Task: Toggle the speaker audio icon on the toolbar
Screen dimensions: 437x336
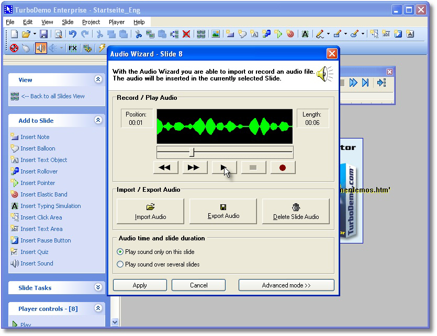Action: 40,48
